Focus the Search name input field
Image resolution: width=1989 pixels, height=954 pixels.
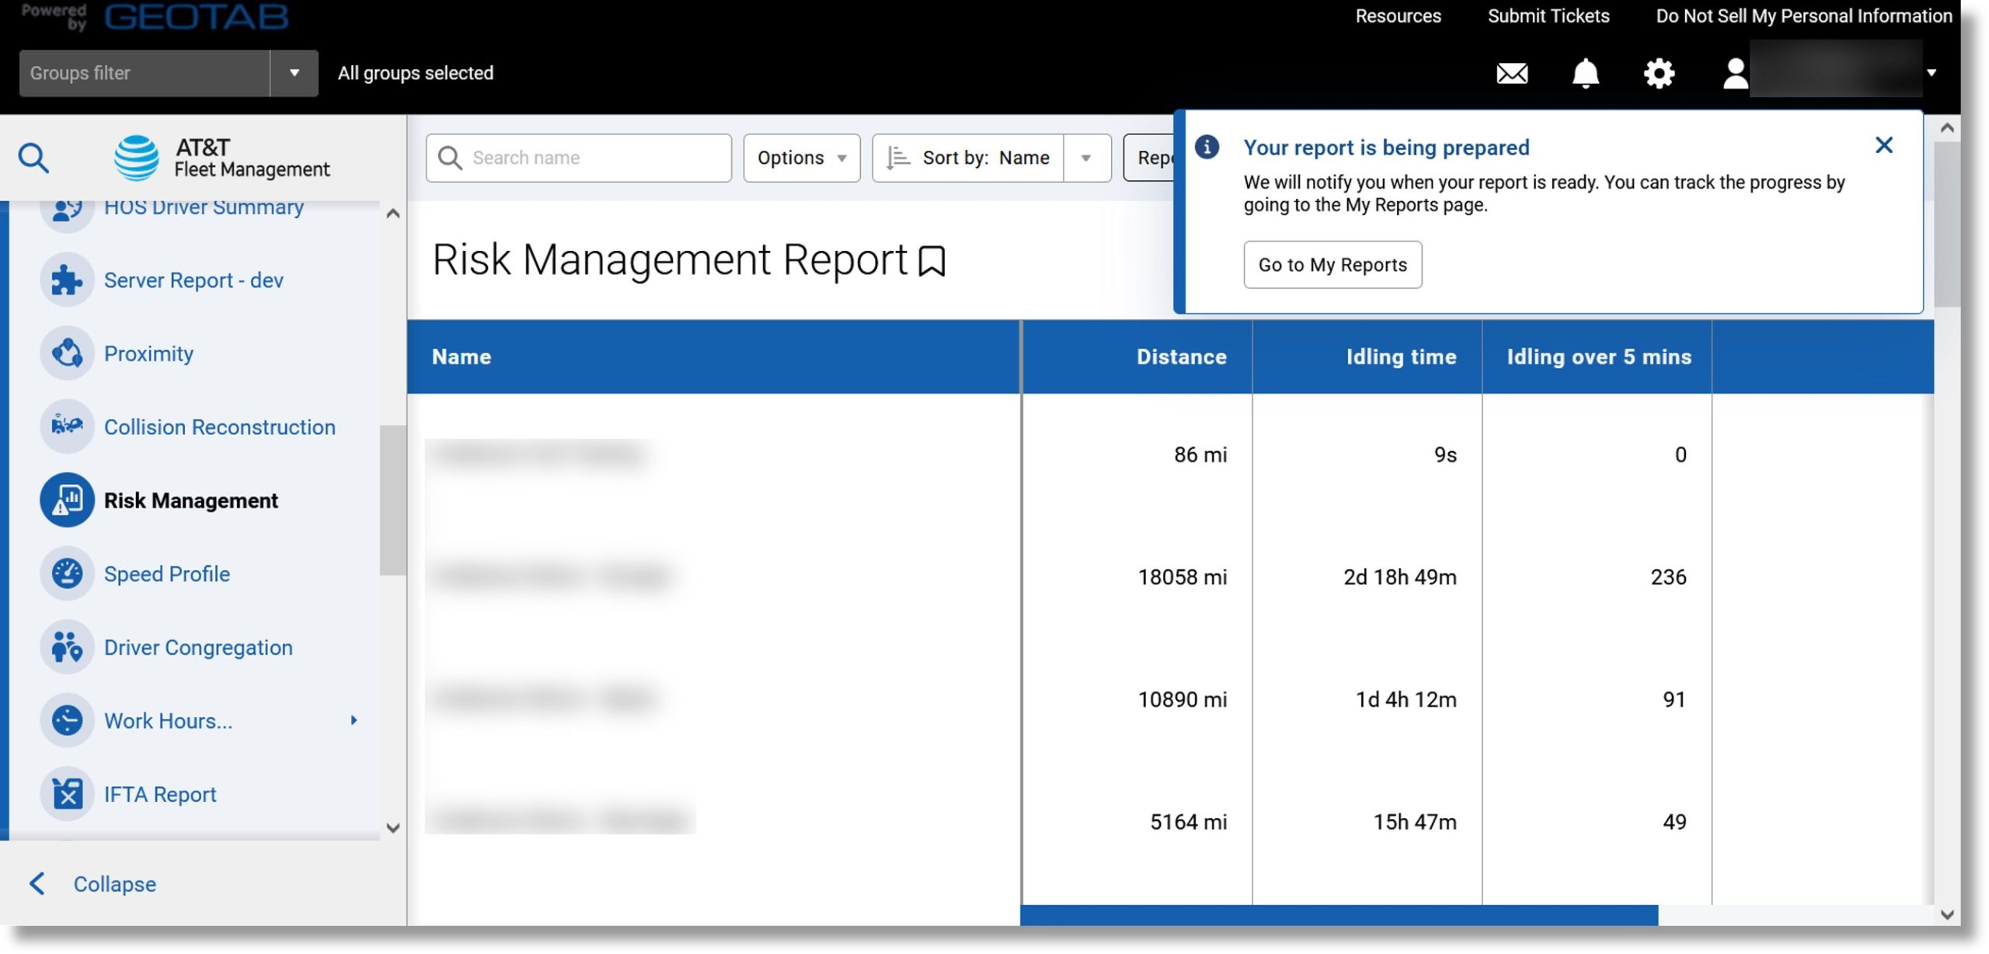pyautogui.click(x=579, y=158)
